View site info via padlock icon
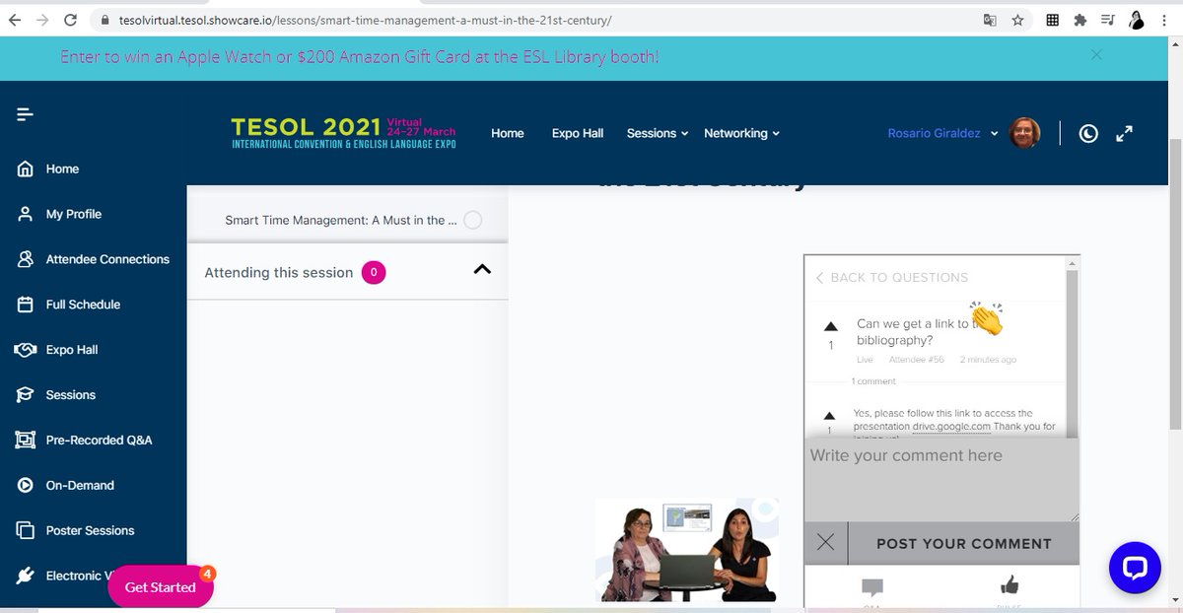The height and width of the screenshot is (613, 1183). 104,19
